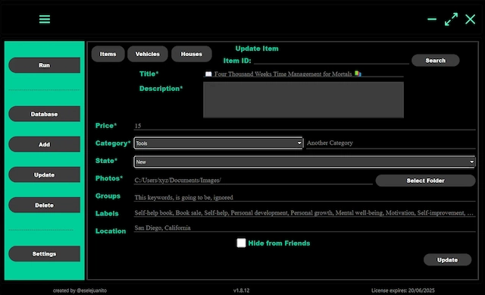Switch to the Vehicles tab
Viewport: 485px width, 295px height.
[x=148, y=54]
